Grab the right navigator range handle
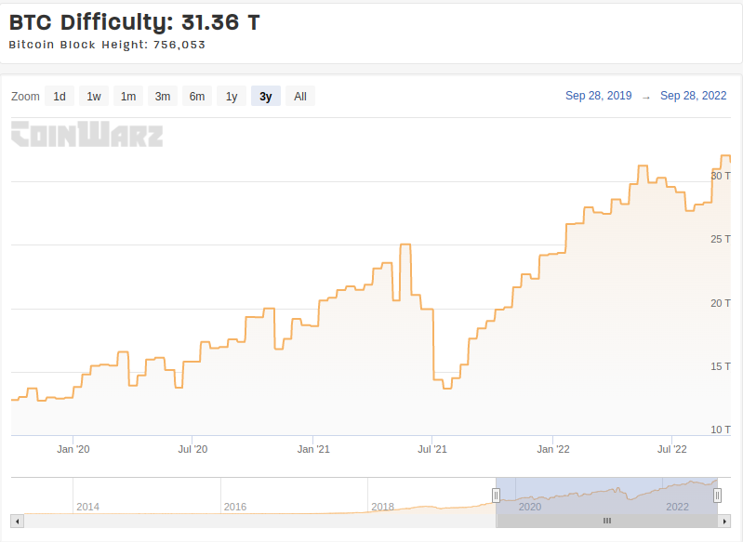The width and height of the screenshot is (743, 542). pos(717,496)
